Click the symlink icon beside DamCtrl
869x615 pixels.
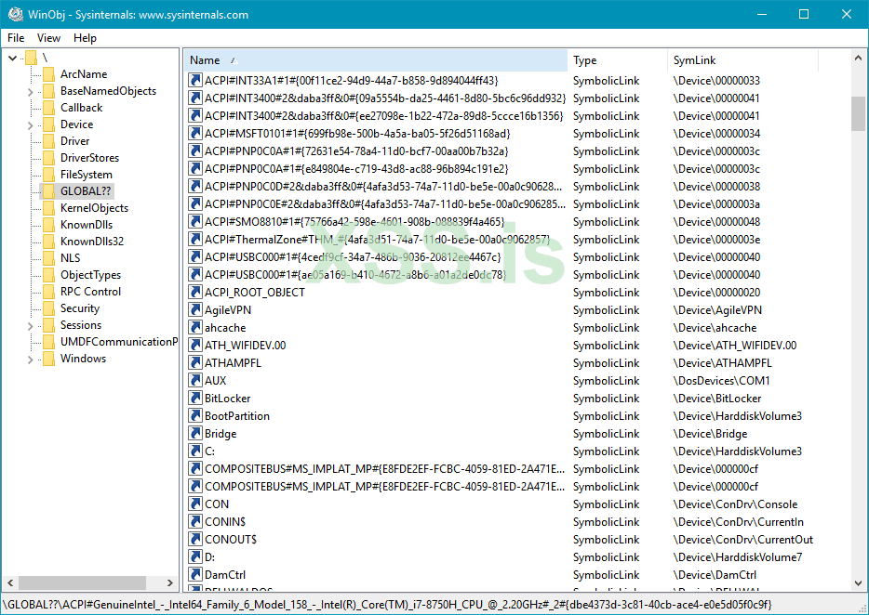(195, 575)
